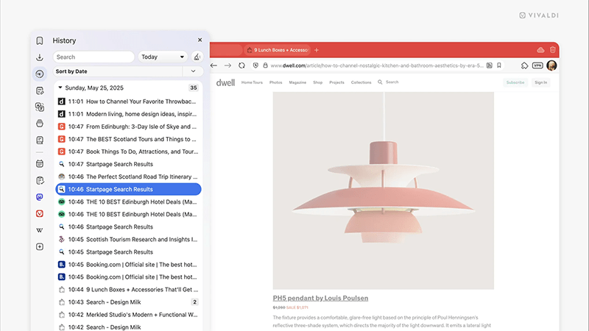The width and height of the screenshot is (589, 331).
Task: Open PH5 pendant by Louis Poulsen link
Action: (320, 298)
